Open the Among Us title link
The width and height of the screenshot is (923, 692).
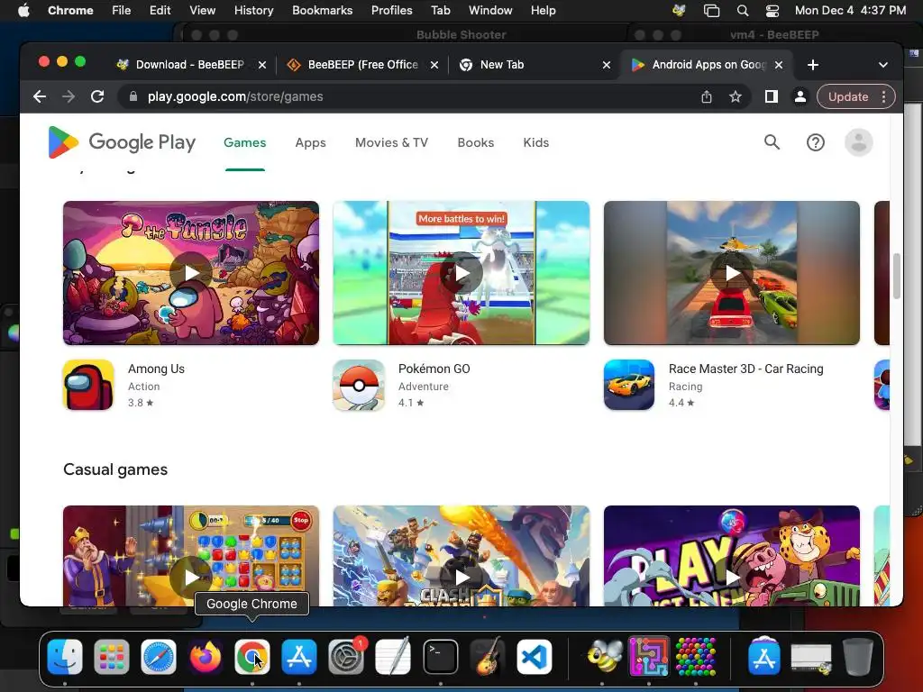(156, 369)
